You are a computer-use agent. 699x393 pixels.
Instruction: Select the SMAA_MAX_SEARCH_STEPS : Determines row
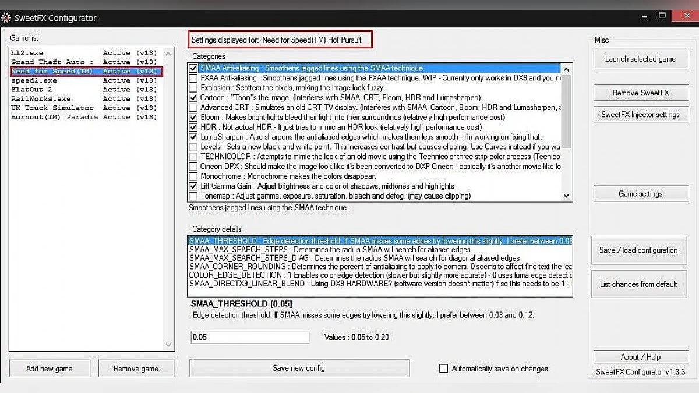coord(380,250)
